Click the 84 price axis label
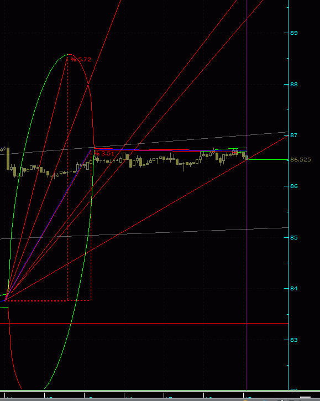 coord(294,289)
